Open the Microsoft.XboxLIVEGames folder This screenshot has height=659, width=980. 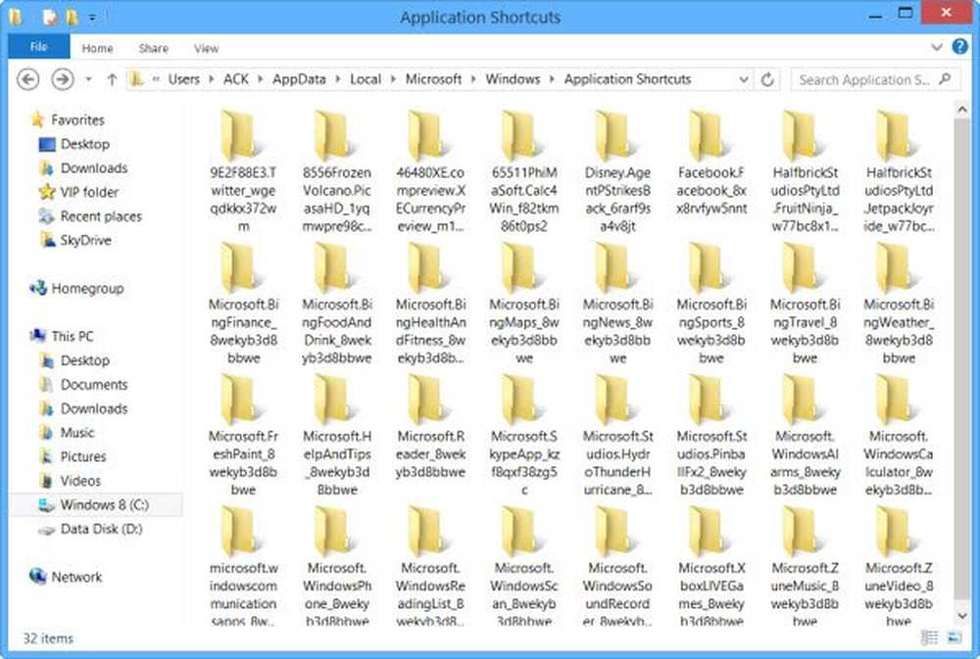tap(711, 565)
